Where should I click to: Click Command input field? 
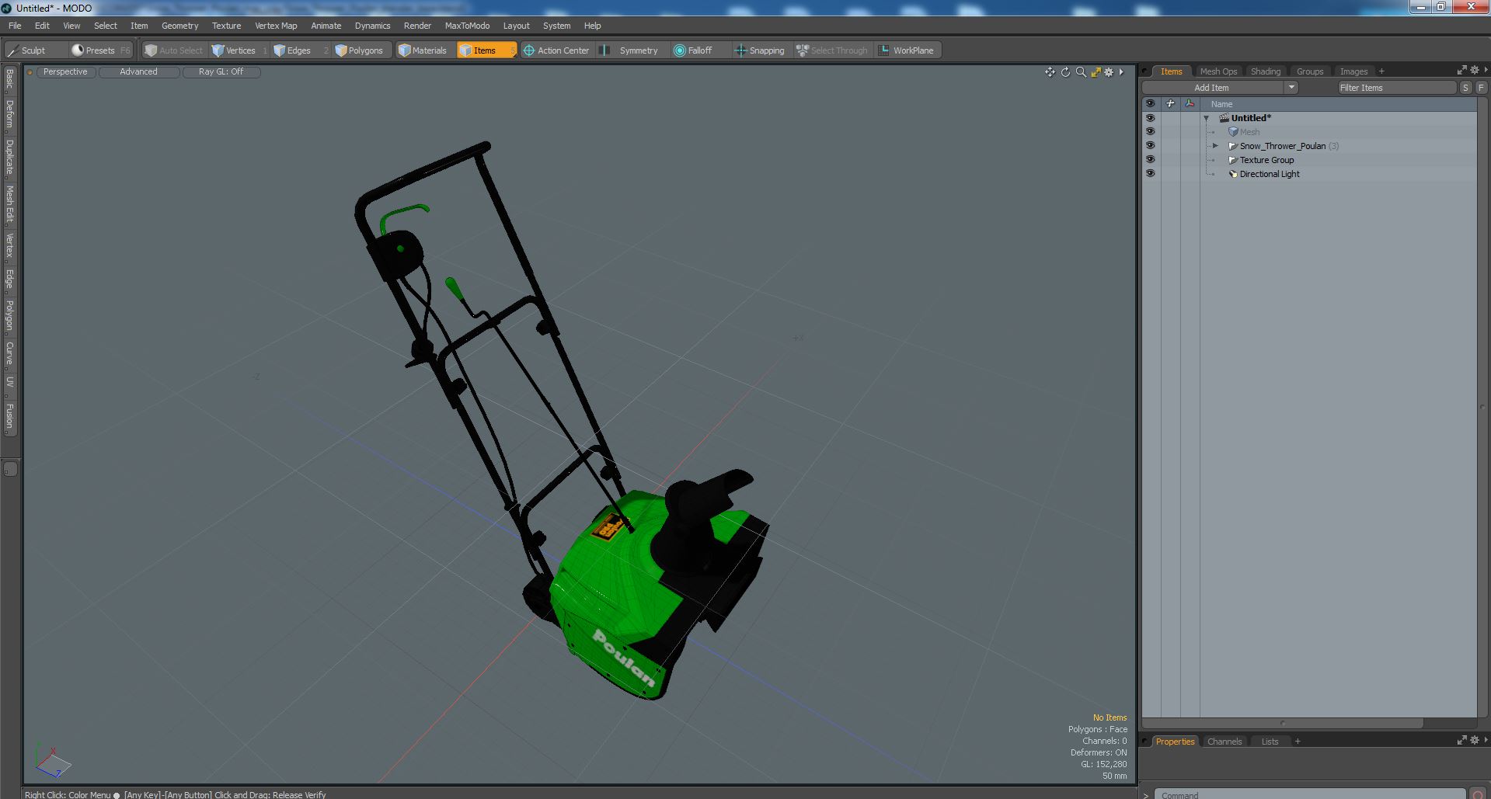pos(1310,794)
